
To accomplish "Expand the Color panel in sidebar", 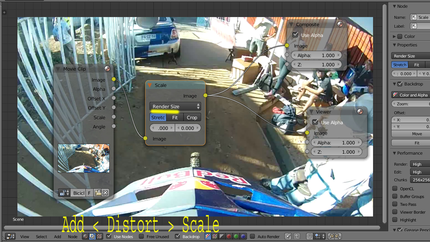I will [394, 36].
